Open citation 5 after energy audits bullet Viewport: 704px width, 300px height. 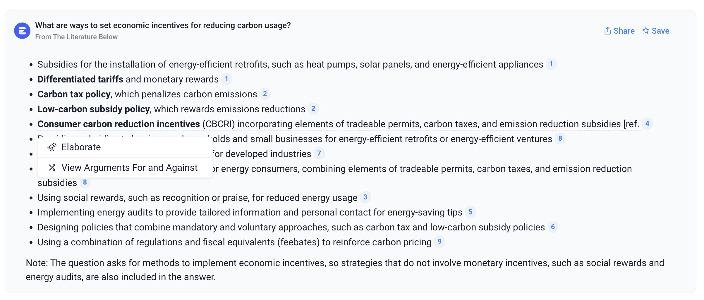coord(470,212)
